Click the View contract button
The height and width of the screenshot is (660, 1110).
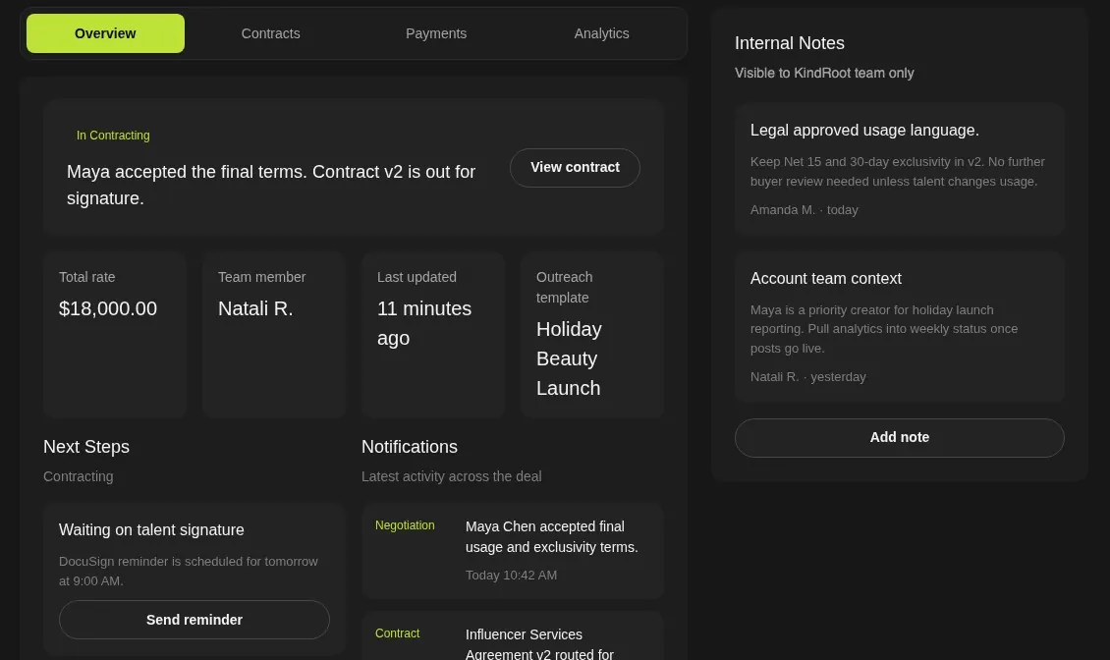point(575,168)
